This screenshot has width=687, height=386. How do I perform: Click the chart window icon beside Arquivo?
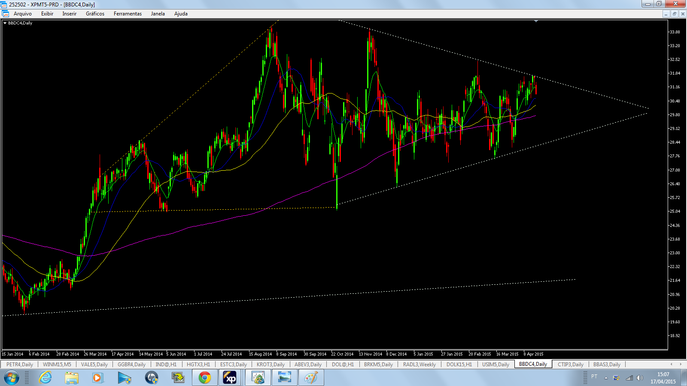click(6, 14)
